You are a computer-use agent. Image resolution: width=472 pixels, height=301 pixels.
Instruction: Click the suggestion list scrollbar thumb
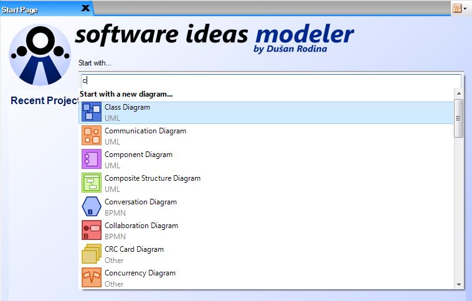(x=458, y=118)
